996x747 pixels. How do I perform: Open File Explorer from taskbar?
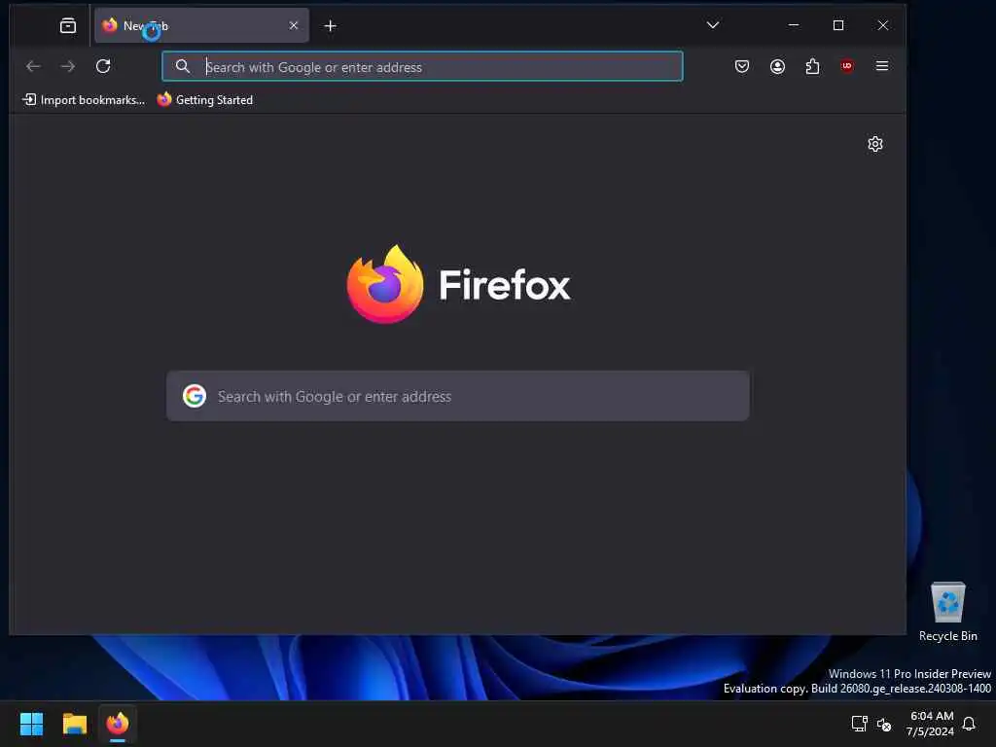(x=74, y=724)
